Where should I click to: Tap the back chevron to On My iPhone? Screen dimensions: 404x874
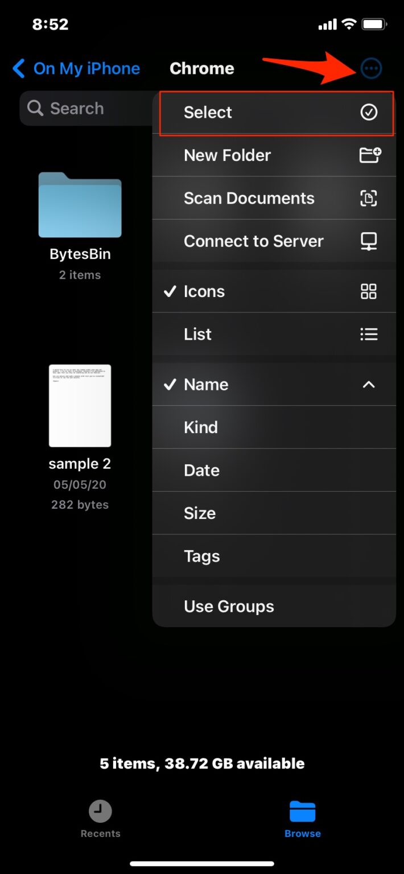click(x=18, y=68)
